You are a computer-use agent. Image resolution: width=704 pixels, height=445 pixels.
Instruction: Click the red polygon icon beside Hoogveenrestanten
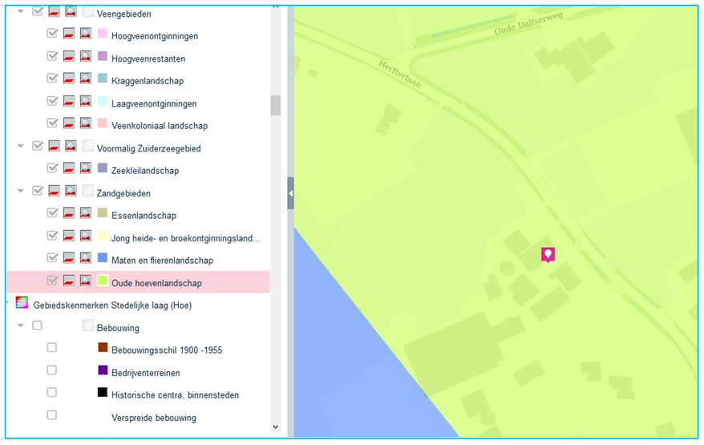click(69, 56)
